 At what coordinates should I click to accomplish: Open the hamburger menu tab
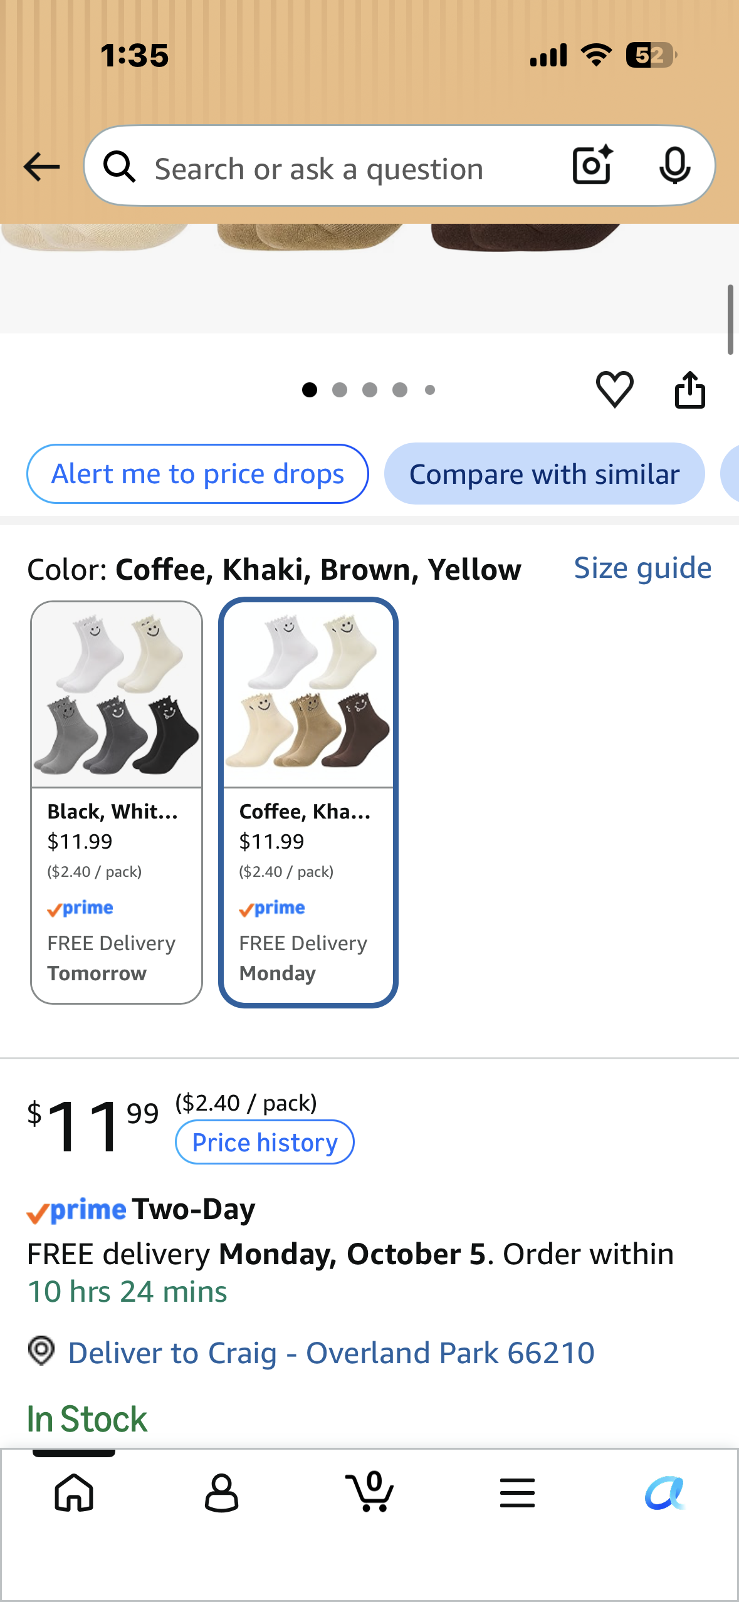(517, 1492)
